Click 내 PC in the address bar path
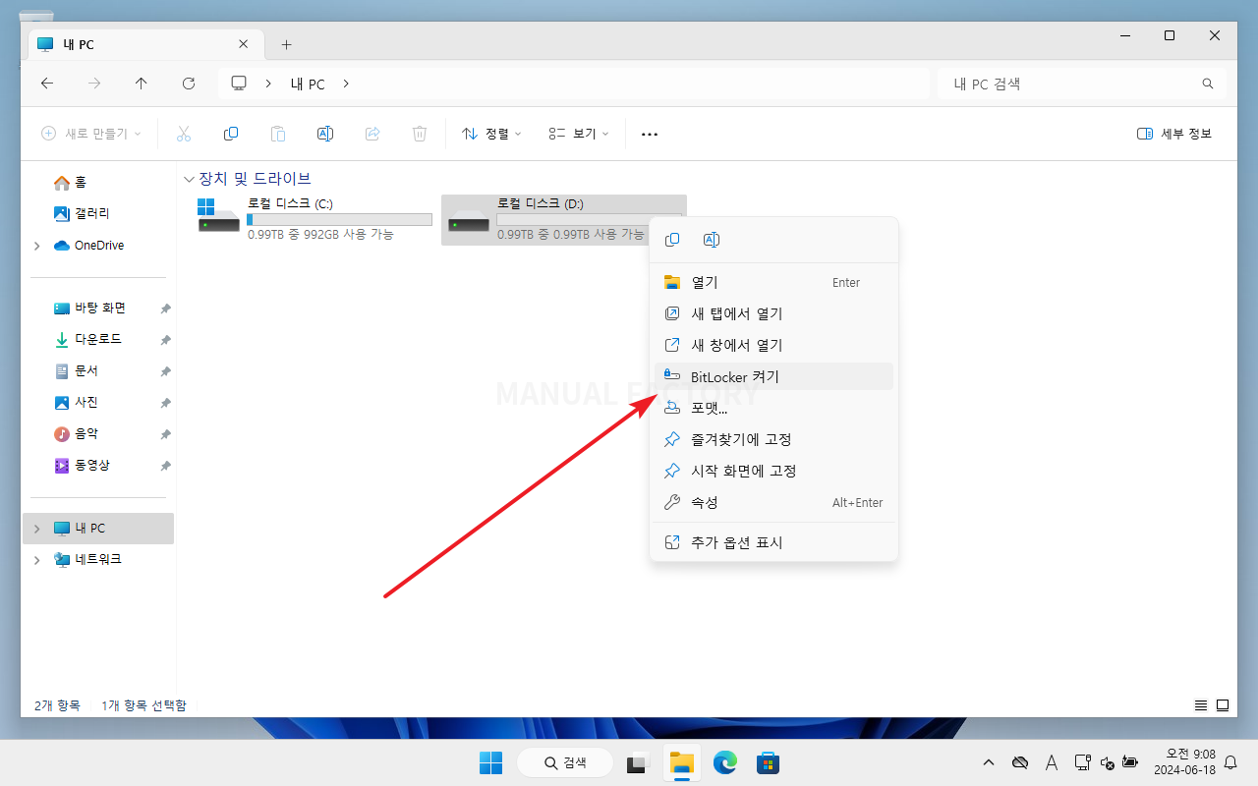 point(308,84)
